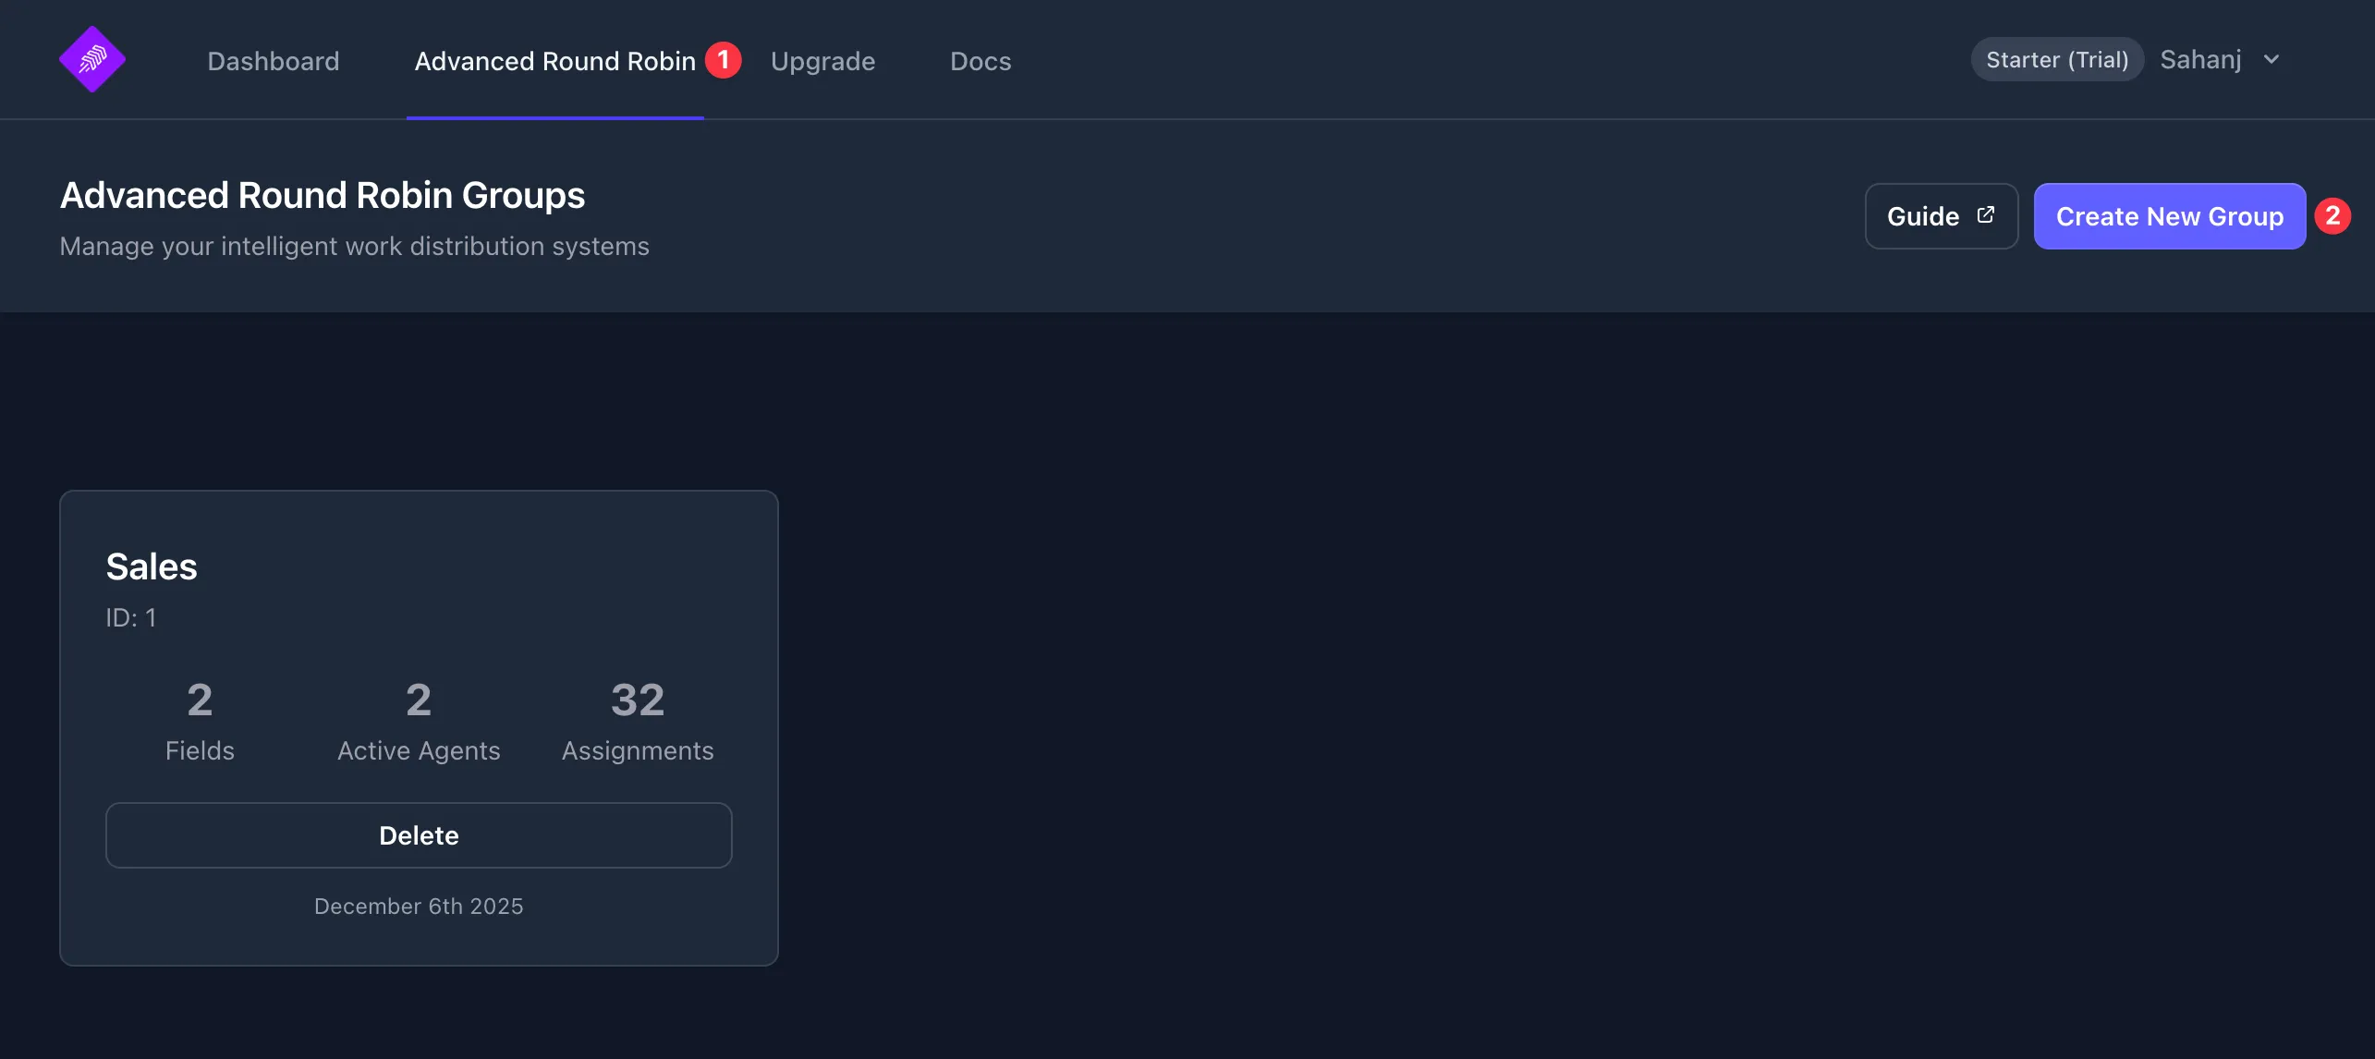Click the Sales group title

point(152,566)
